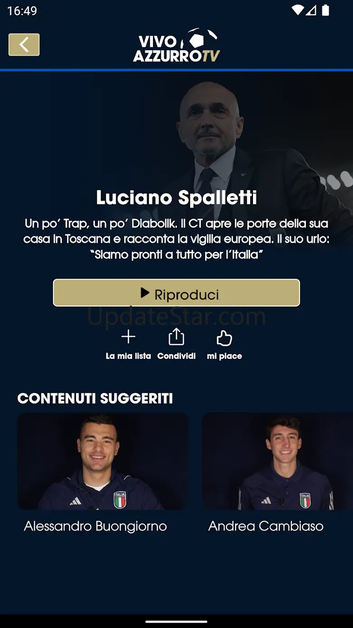
Task: Open the Vivo Azzurro TV logo
Action: point(176,45)
